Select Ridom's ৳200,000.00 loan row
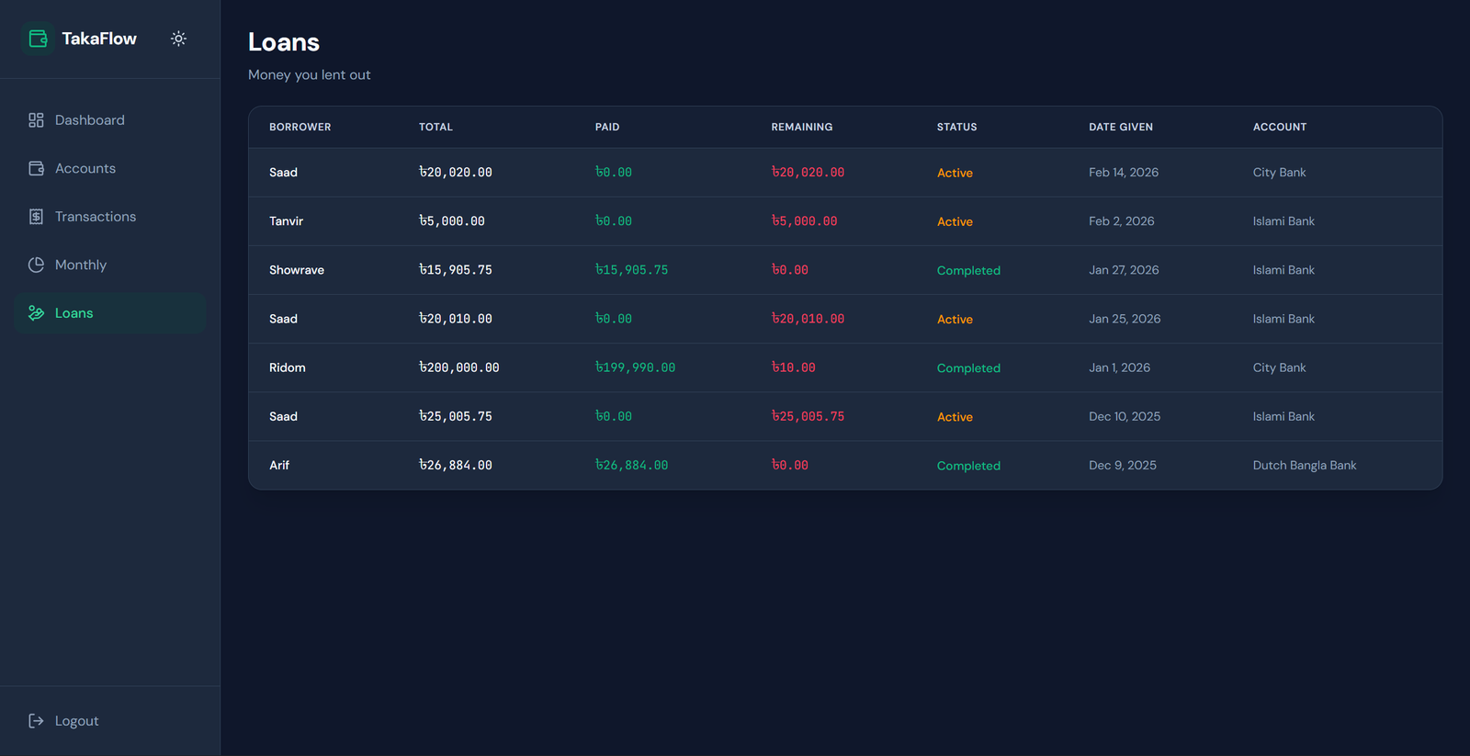The width and height of the screenshot is (1470, 756). 458,367
